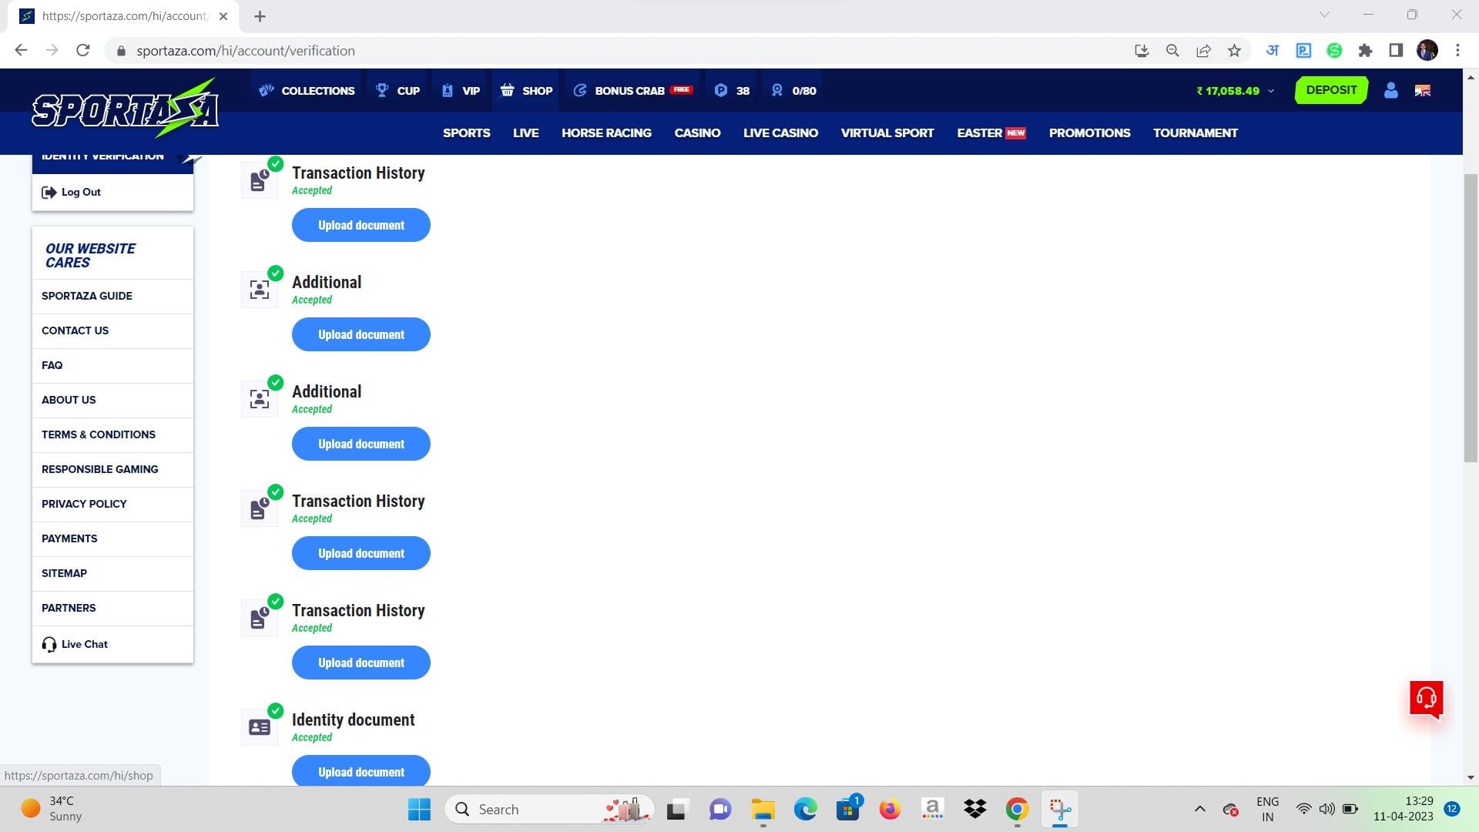The image size is (1479, 832).
Task: Open Firefox from the taskbar
Action: pyautogui.click(x=890, y=809)
